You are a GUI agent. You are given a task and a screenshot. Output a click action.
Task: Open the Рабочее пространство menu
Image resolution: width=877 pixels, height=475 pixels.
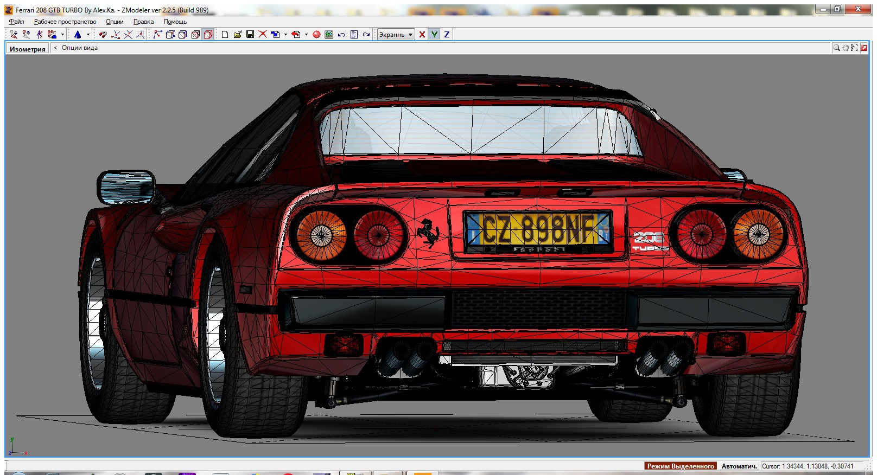65,22
